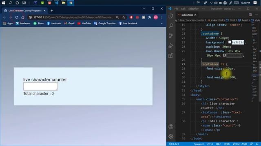Screen dimensions: 261x146
Task: Go to Chrome home page
Action: click(23, 17)
